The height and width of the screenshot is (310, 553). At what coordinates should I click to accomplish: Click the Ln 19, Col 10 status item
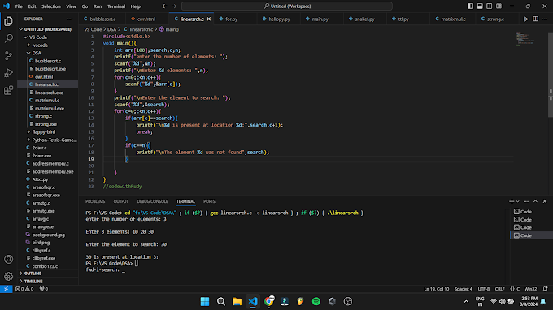[x=436, y=289]
